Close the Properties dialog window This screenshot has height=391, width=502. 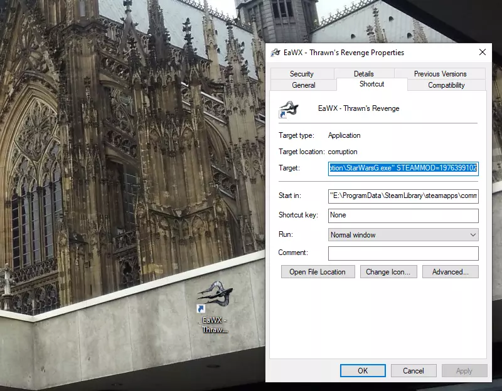(x=482, y=53)
